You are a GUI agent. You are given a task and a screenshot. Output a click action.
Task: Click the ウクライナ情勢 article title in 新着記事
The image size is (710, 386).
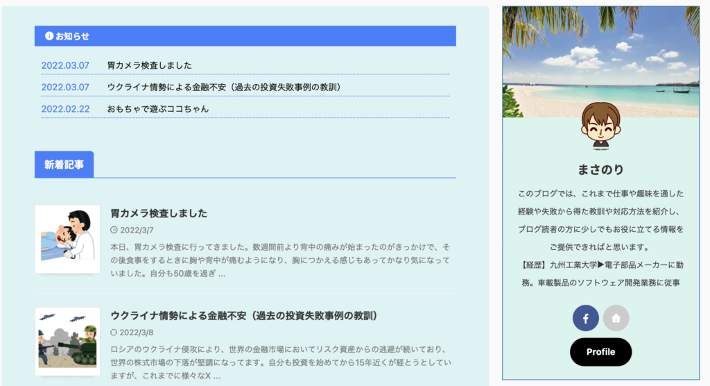tap(245, 316)
